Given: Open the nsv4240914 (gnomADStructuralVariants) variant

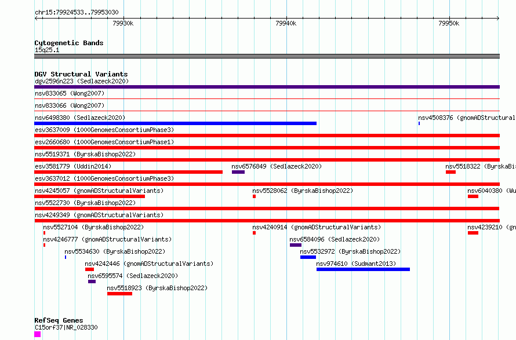Looking at the screenshot, I should (x=317, y=227).
